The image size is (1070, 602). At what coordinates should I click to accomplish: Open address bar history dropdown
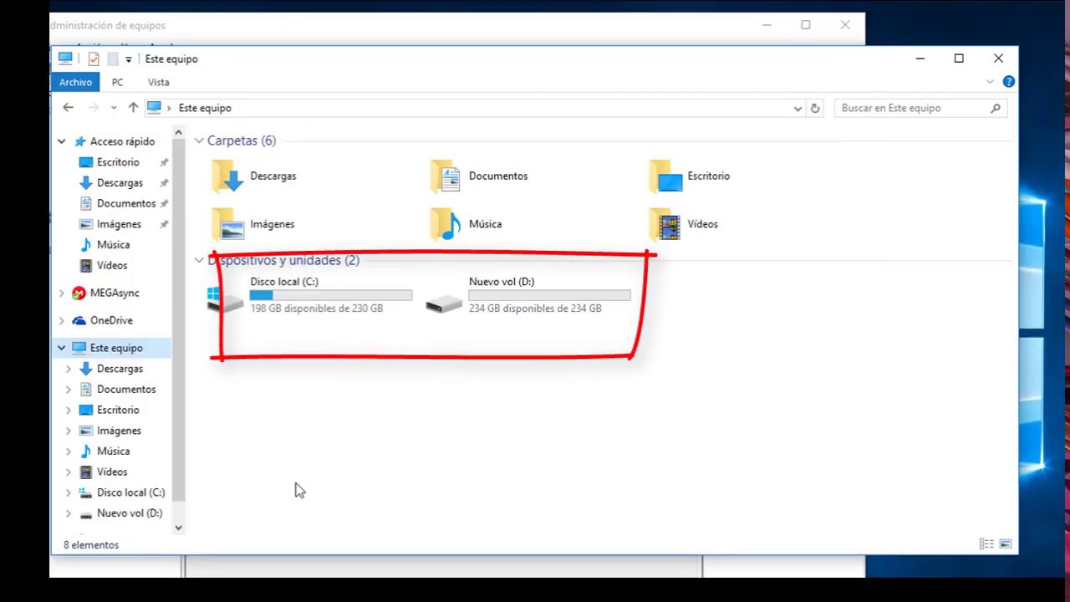click(797, 108)
